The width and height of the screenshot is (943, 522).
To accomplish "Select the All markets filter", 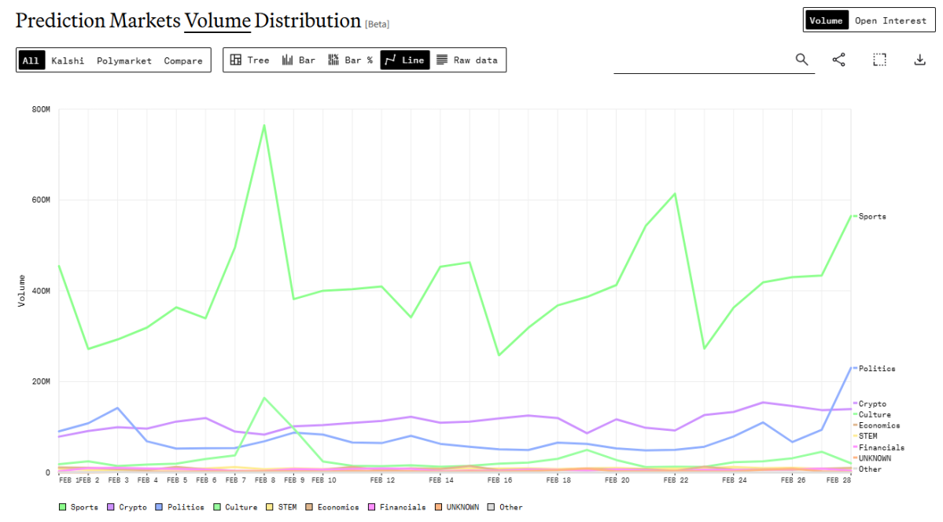I will coord(31,61).
